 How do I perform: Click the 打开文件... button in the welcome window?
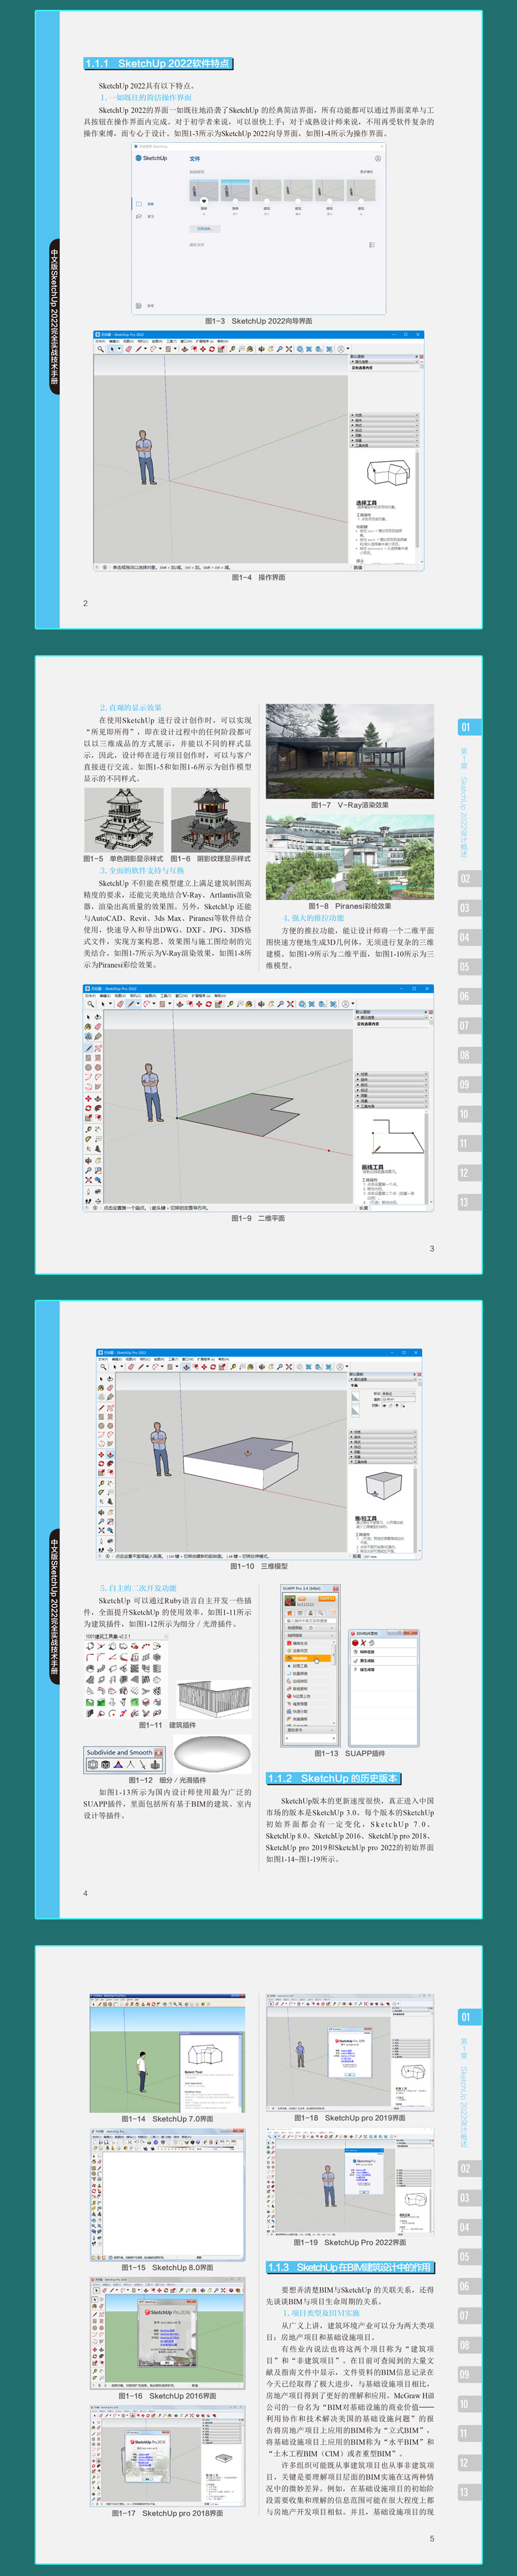pos(205,229)
